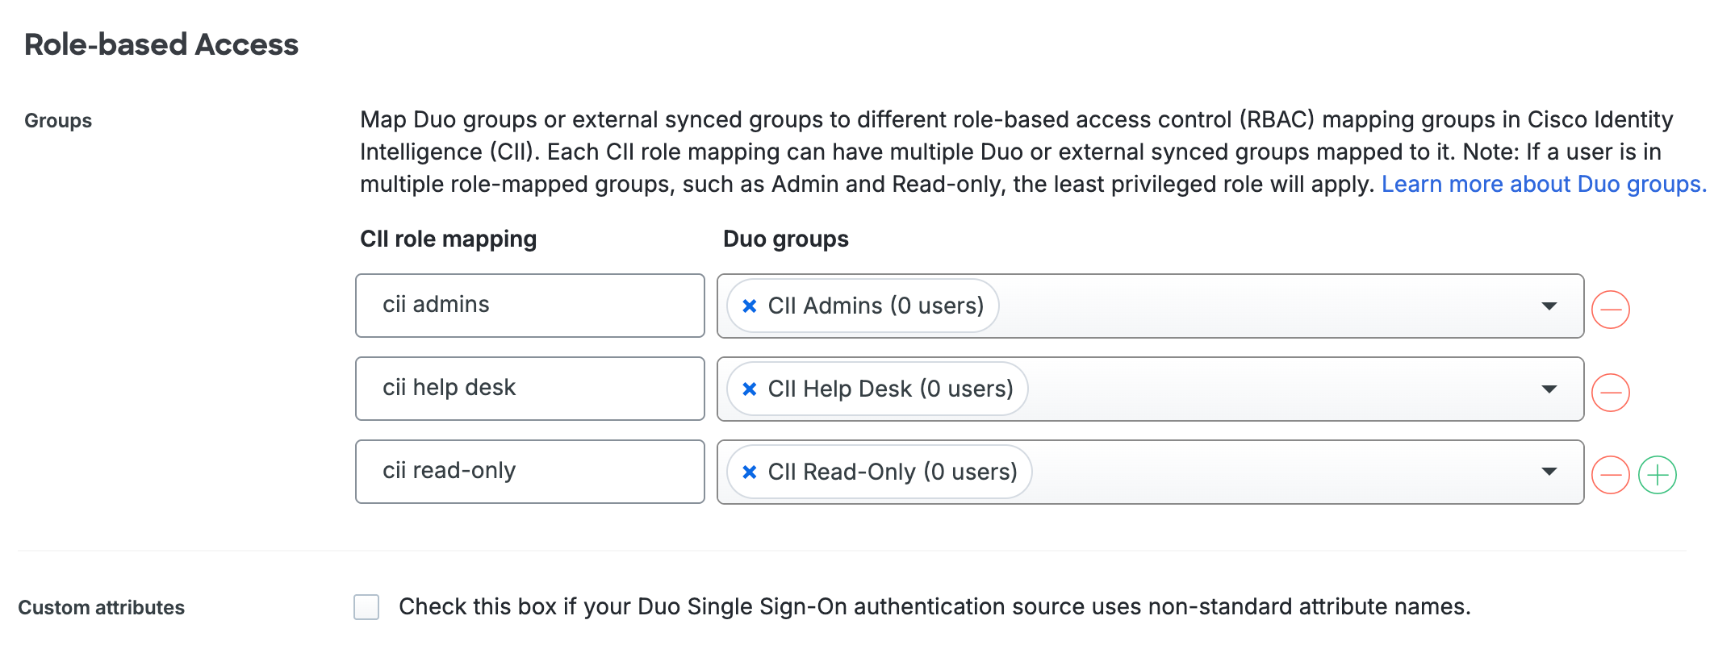The image size is (1735, 645).
Task: Click the Custom attributes label
Action: point(102,607)
